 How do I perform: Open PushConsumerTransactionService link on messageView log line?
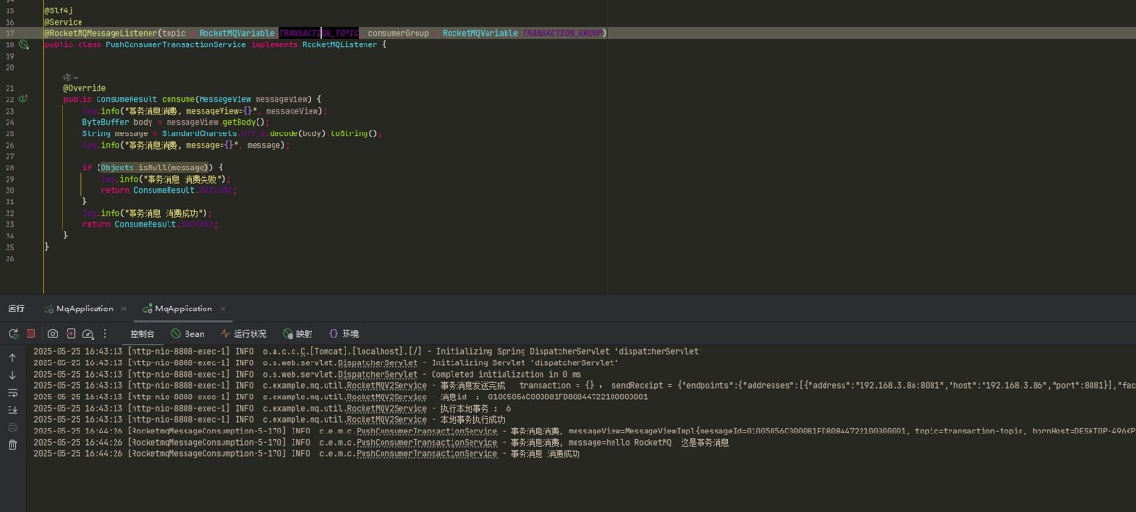click(426, 432)
